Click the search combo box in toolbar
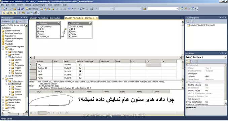Screen dimensions: 228x121 (162, 9)
